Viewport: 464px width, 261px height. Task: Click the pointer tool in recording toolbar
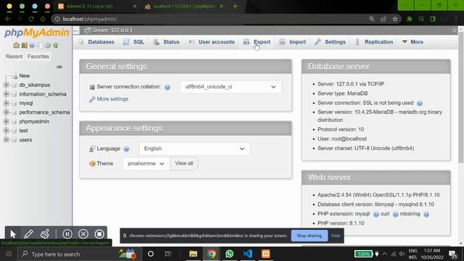point(13,234)
